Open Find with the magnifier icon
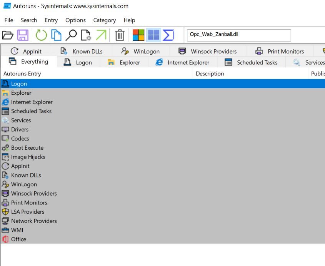The height and width of the screenshot is (266, 325). click(x=71, y=35)
